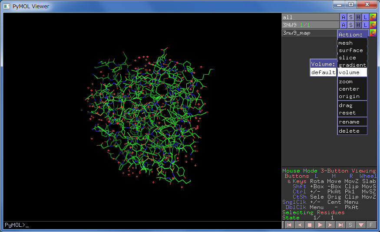Choose 'surface' from the Action menu

coord(351,50)
